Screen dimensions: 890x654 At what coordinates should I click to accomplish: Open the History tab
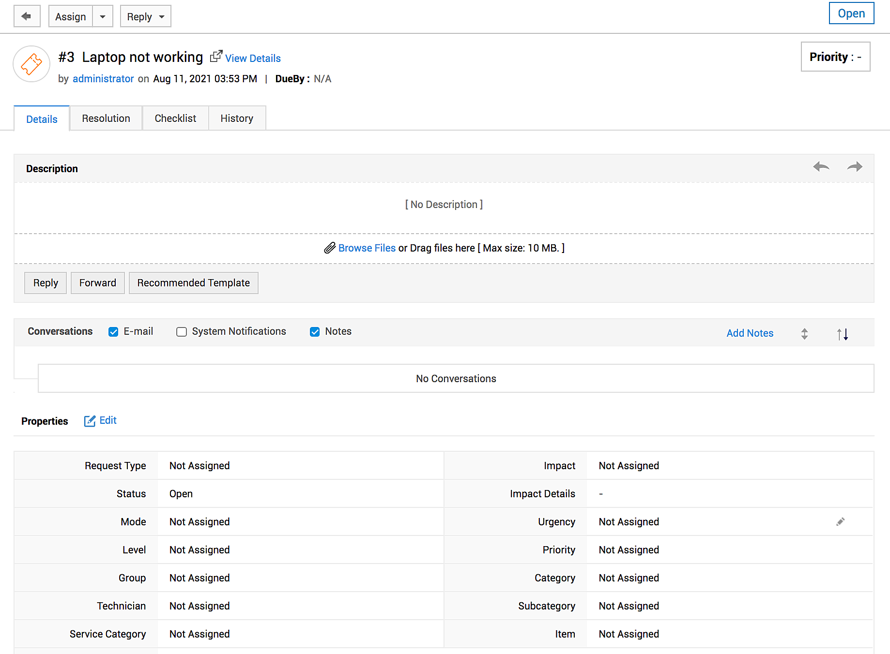click(237, 119)
